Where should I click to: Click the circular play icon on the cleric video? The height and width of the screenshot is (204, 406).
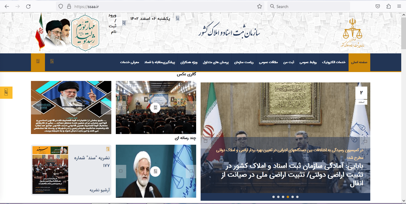click(155, 171)
